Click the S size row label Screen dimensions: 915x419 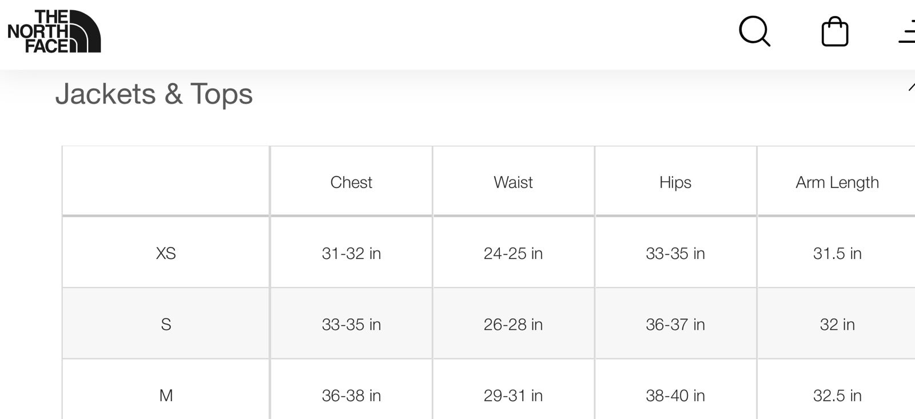(x=166, y=324)
